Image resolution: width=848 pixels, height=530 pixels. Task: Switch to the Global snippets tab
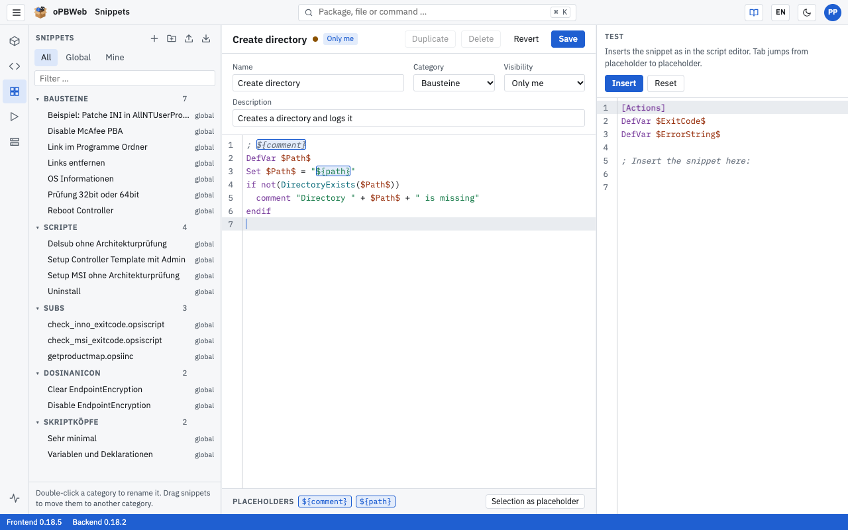tap(78, 58)
